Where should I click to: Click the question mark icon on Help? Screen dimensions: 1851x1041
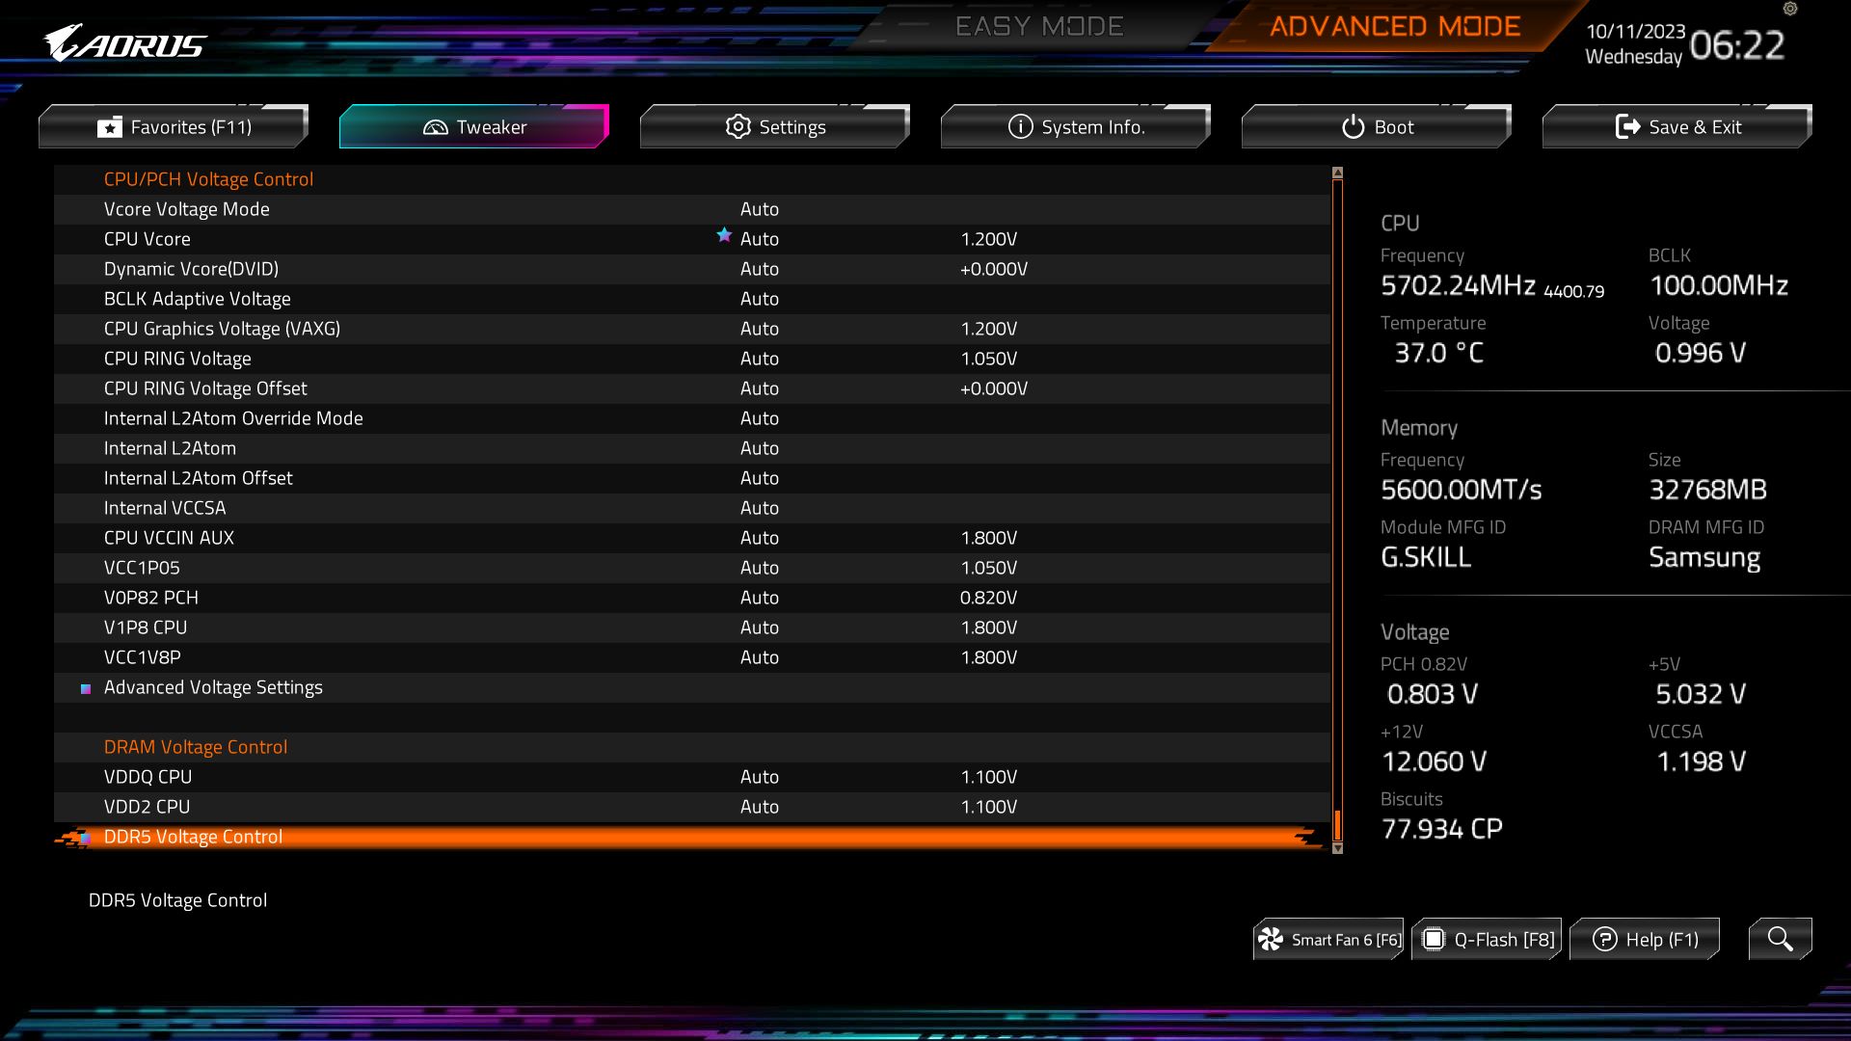point(1605,939)
